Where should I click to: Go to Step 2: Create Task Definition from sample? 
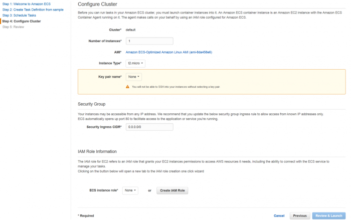tap(33, 10)
